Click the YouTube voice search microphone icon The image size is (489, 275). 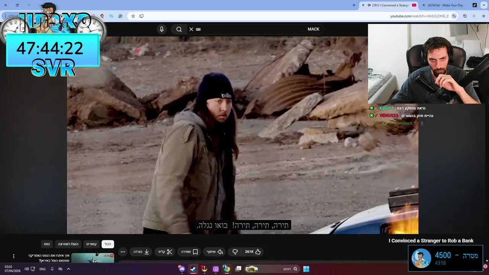pos(162,29)
